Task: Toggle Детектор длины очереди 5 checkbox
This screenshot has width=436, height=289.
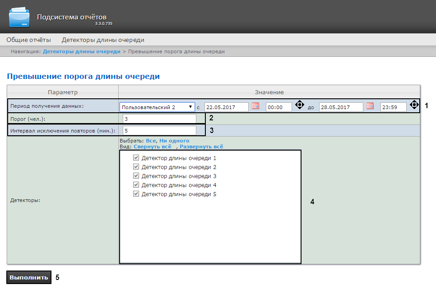Action: (136, 194)
